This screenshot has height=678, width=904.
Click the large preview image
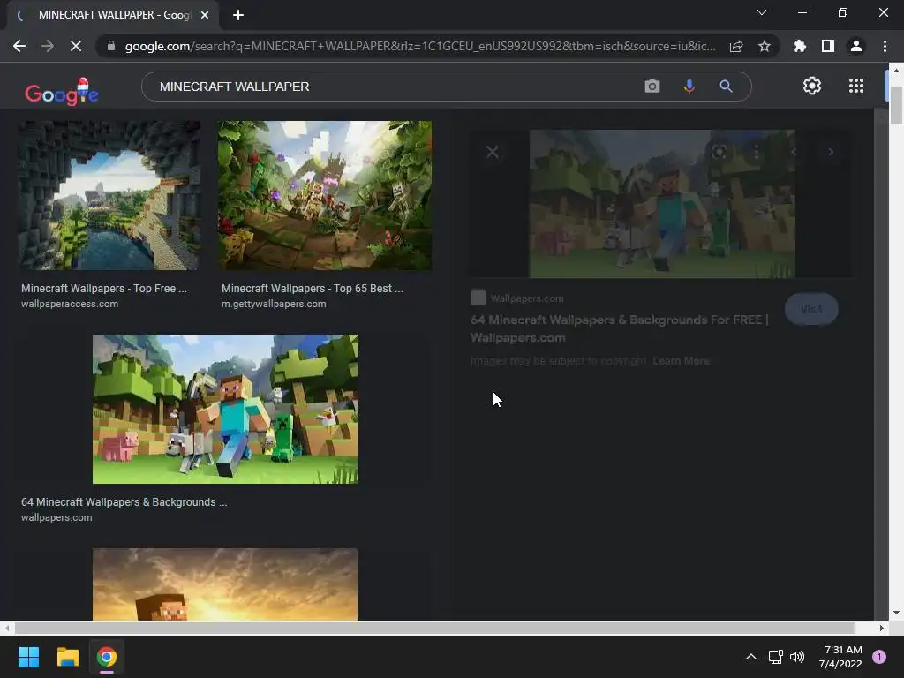click(662, 204)
